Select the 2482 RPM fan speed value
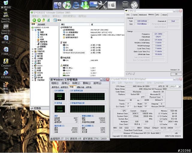The height and width of the screenshot is (153, 192). (94, 60)
